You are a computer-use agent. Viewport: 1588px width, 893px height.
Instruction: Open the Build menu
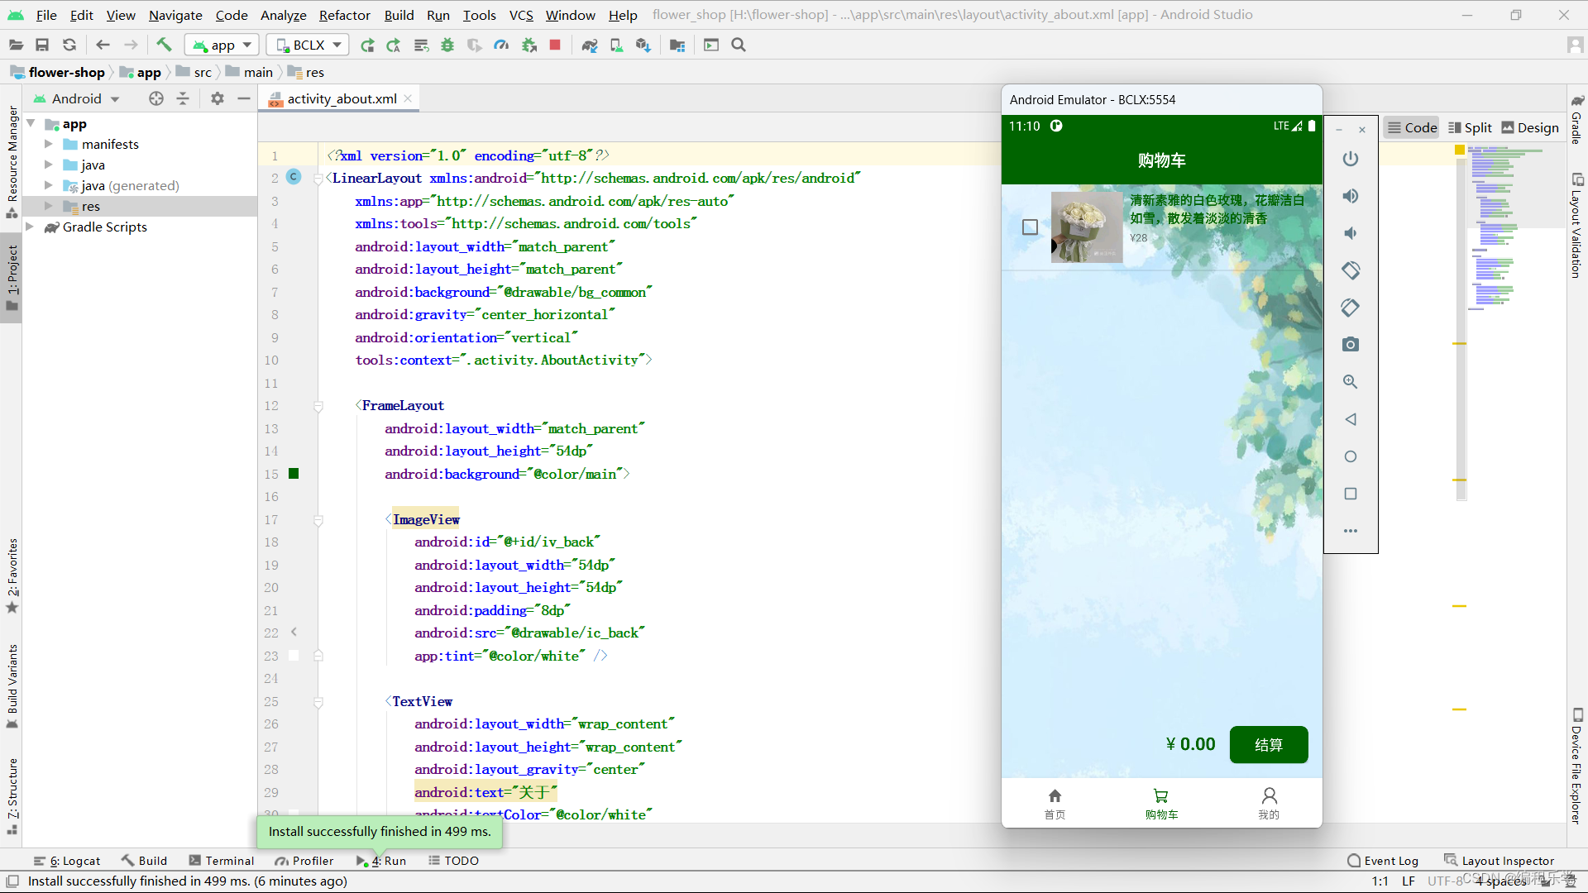click(x=399, y=15)
